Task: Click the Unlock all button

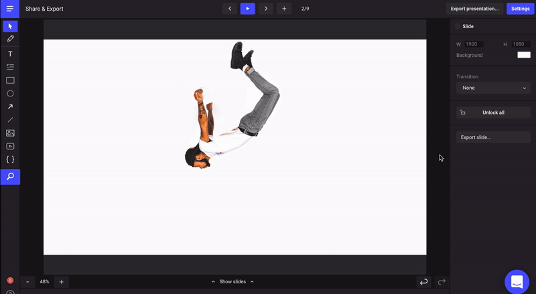Action: tap(493, 113)
